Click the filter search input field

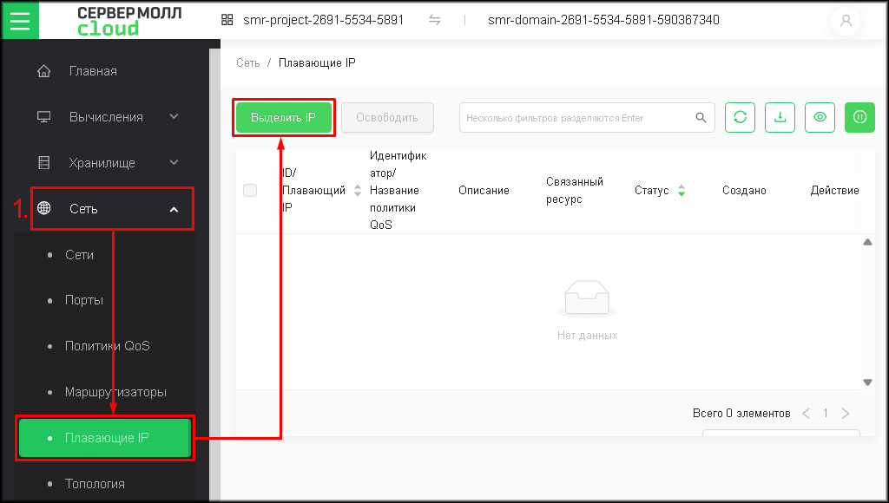click(577, 118)
